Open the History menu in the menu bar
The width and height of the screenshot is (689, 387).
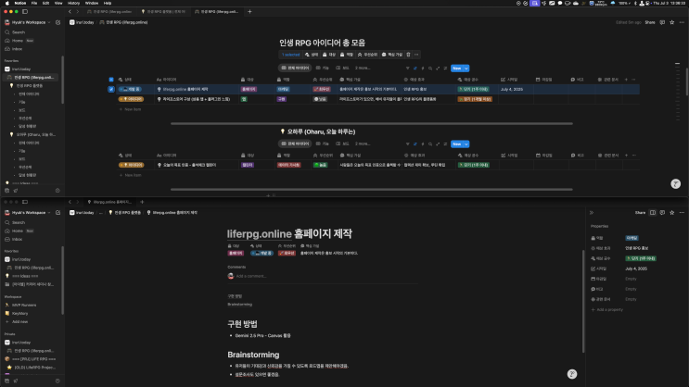tap(73, 3)
